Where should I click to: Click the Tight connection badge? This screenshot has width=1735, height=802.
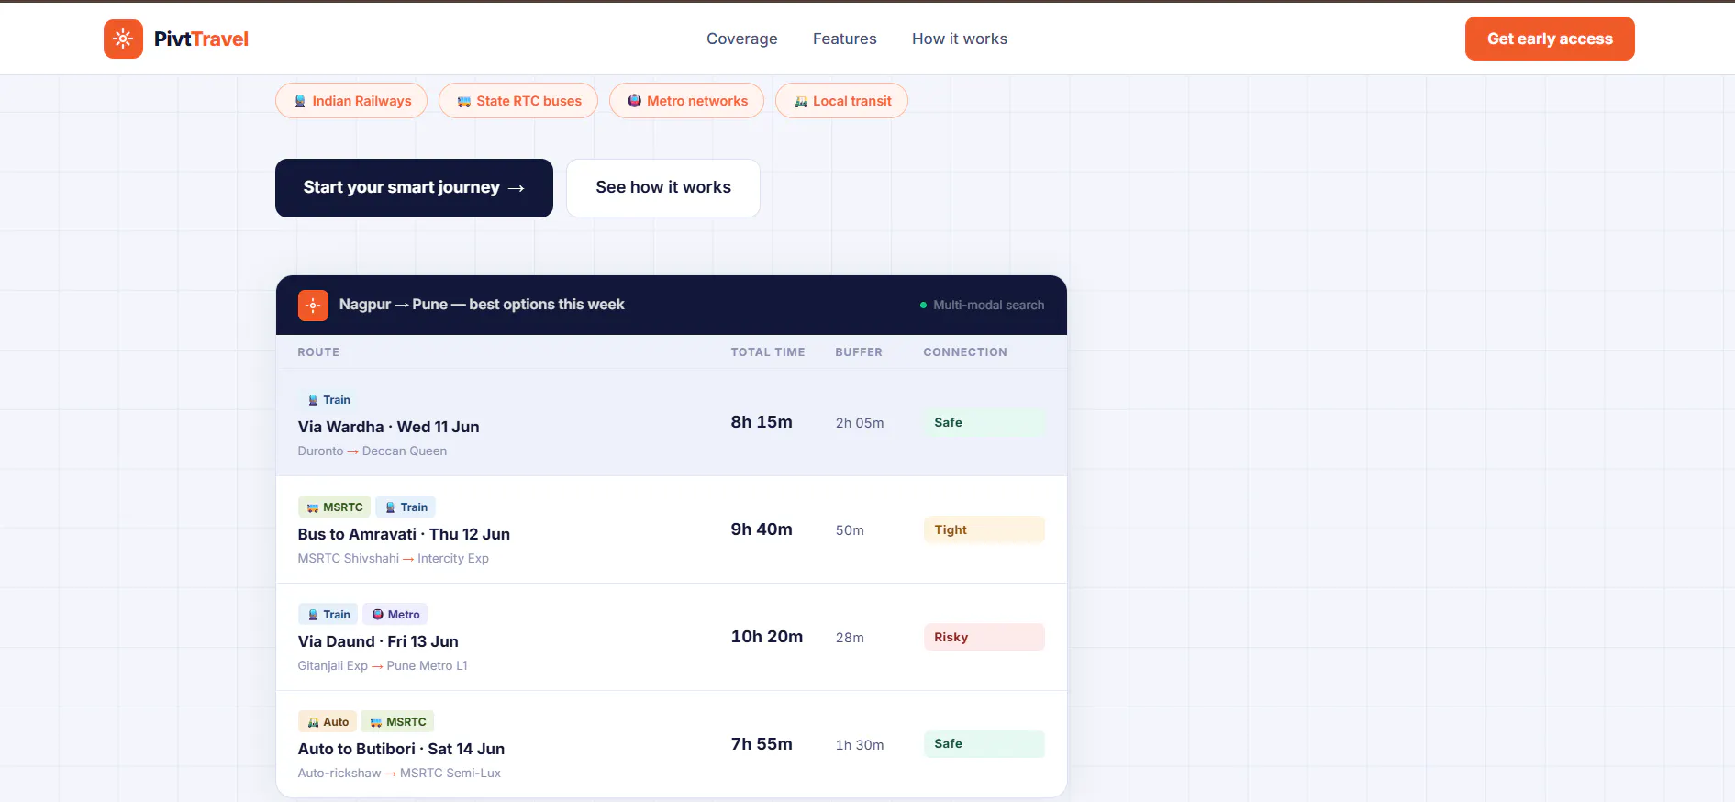(984, 530)
